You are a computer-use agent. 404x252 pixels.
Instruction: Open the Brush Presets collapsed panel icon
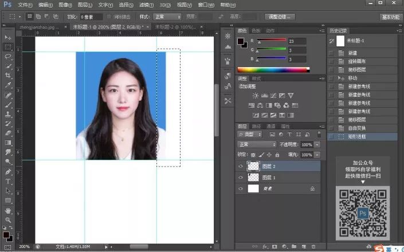pyautogui.click(x=228, y=61)
